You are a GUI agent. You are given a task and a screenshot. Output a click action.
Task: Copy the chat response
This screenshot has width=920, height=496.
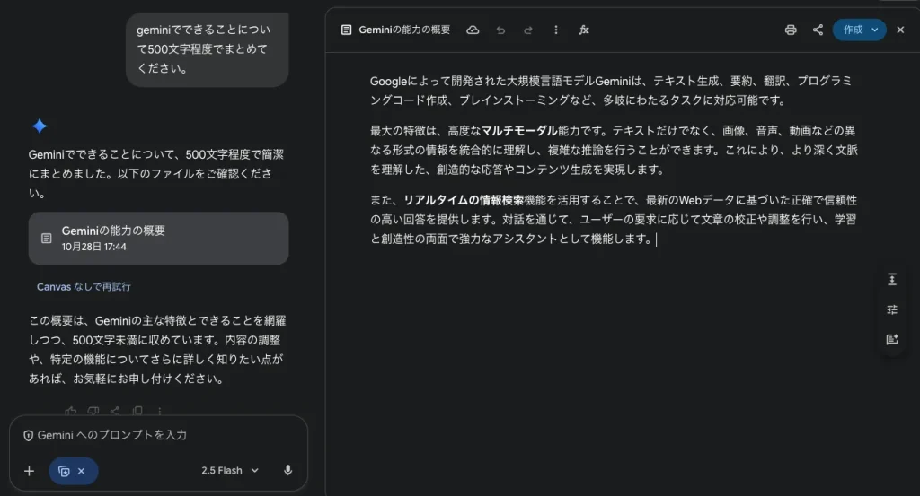pos(137,411)
